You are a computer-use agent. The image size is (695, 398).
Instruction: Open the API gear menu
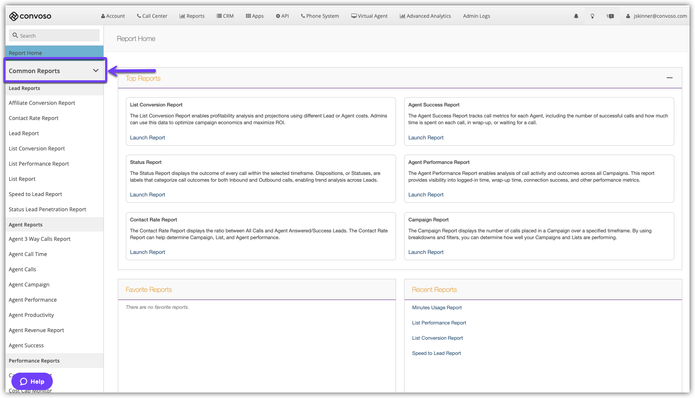click(x=282, y=16)
